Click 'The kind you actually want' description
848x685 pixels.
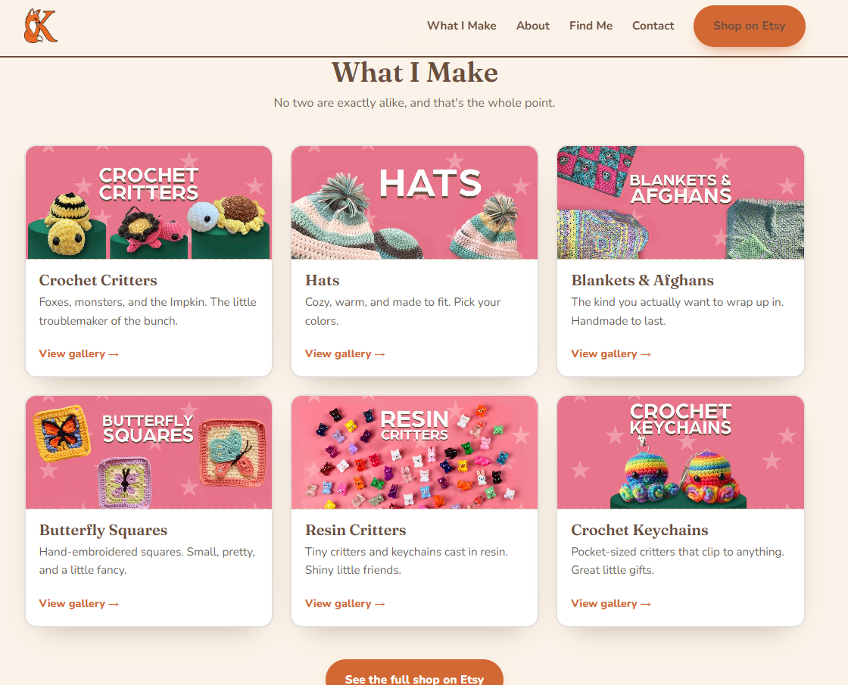pos(678,311)
